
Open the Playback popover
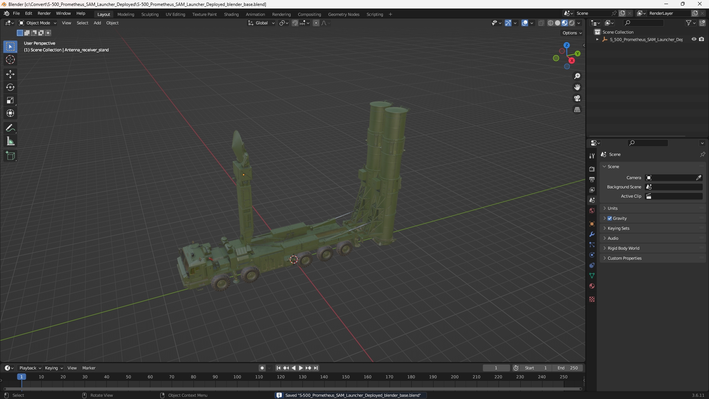tap(30, 368)
